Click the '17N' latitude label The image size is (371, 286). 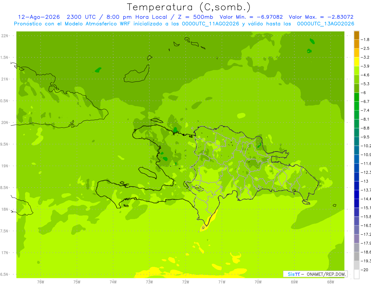5,253
